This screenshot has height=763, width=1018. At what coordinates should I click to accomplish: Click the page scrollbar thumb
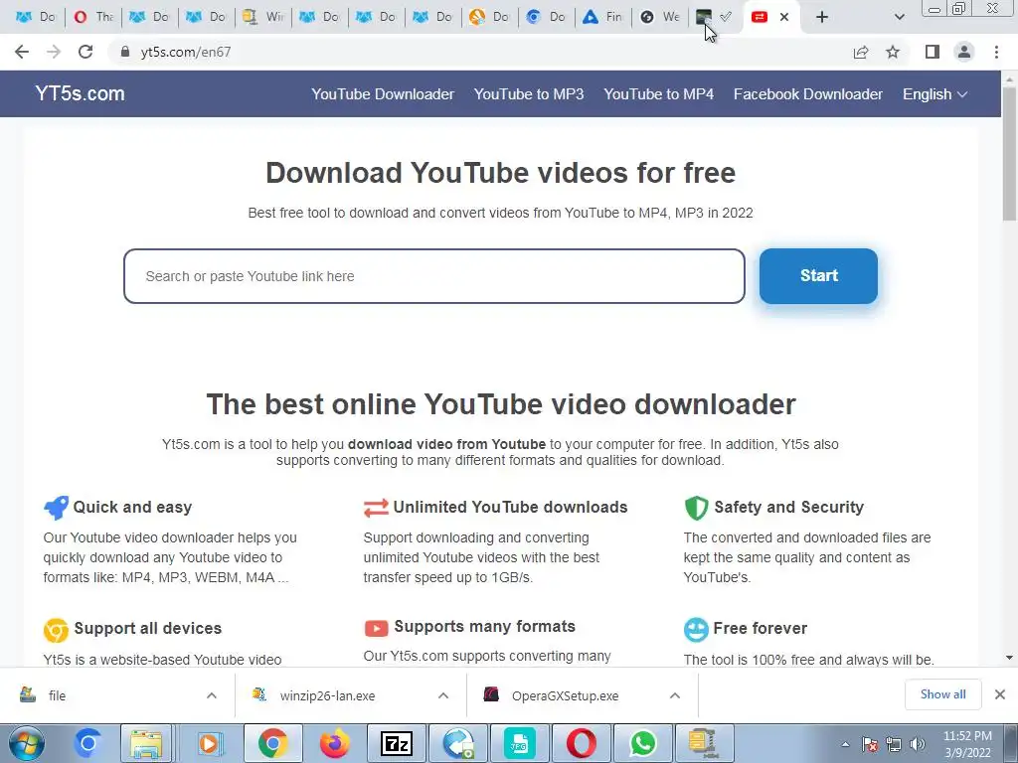(x=1009, y=152)
